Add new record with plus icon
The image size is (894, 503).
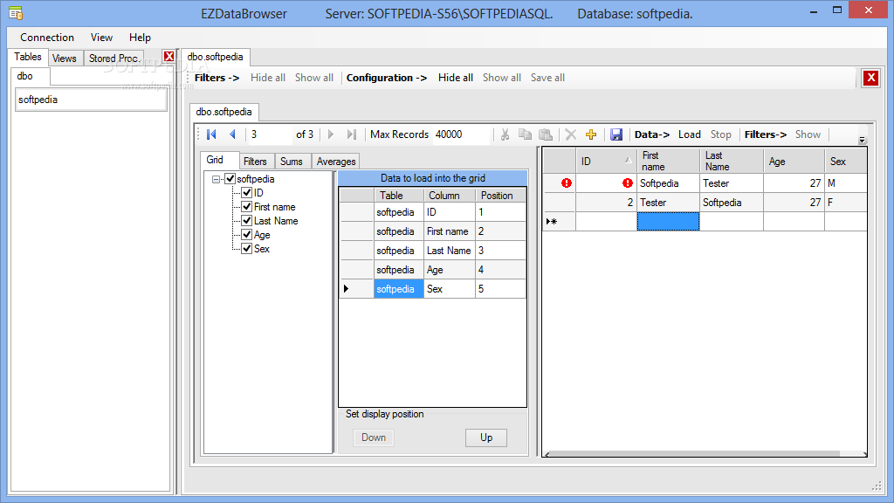pos(591,134)
